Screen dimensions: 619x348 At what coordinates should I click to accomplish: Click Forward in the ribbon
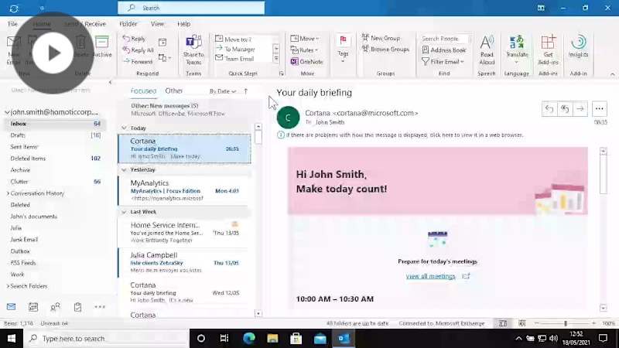[138, 62]
